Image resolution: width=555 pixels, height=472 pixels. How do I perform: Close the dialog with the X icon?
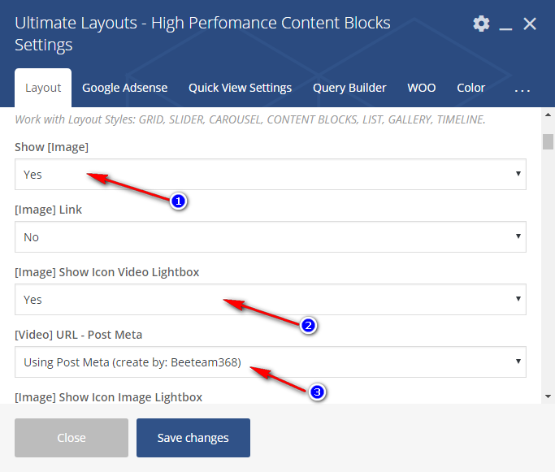click(530, 24)
